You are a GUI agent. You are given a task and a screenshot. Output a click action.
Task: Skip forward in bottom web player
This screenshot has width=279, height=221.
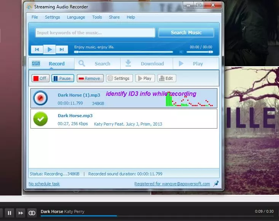(21, 213)
